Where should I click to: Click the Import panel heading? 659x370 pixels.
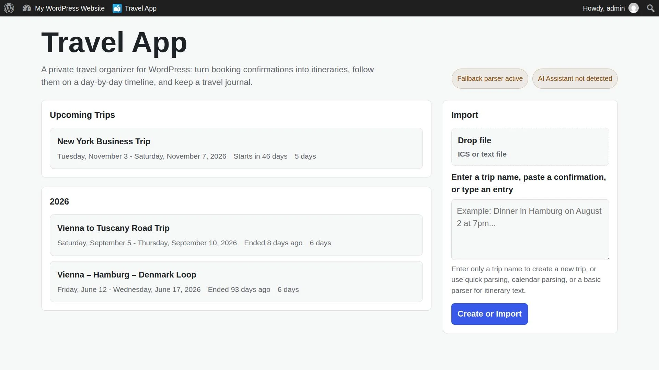pyautogui.click(x=465, y=115)
